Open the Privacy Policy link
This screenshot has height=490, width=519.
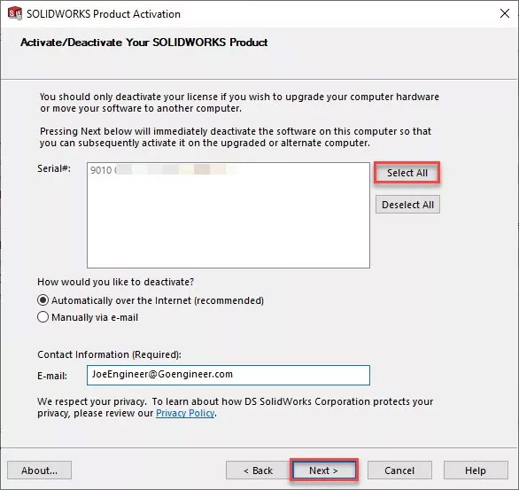pyautogui.click(x=185, y=413)
